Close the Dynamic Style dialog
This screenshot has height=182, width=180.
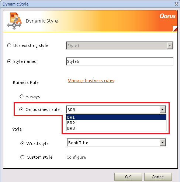pos(176,4)
